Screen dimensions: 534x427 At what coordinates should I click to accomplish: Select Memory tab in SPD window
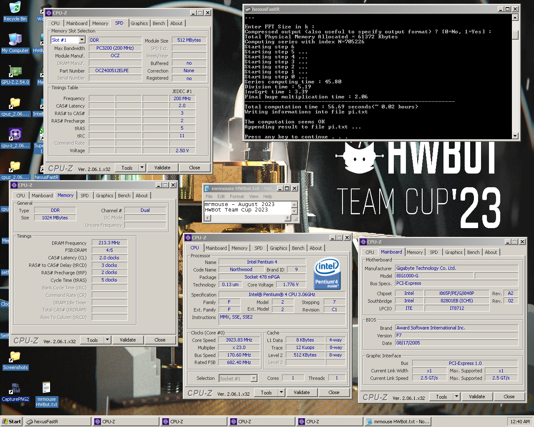pos(100,23)
